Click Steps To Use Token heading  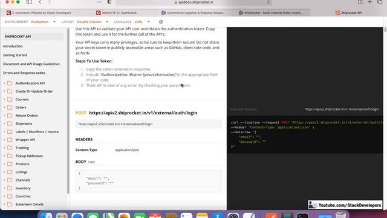click(x=94, y=61)
